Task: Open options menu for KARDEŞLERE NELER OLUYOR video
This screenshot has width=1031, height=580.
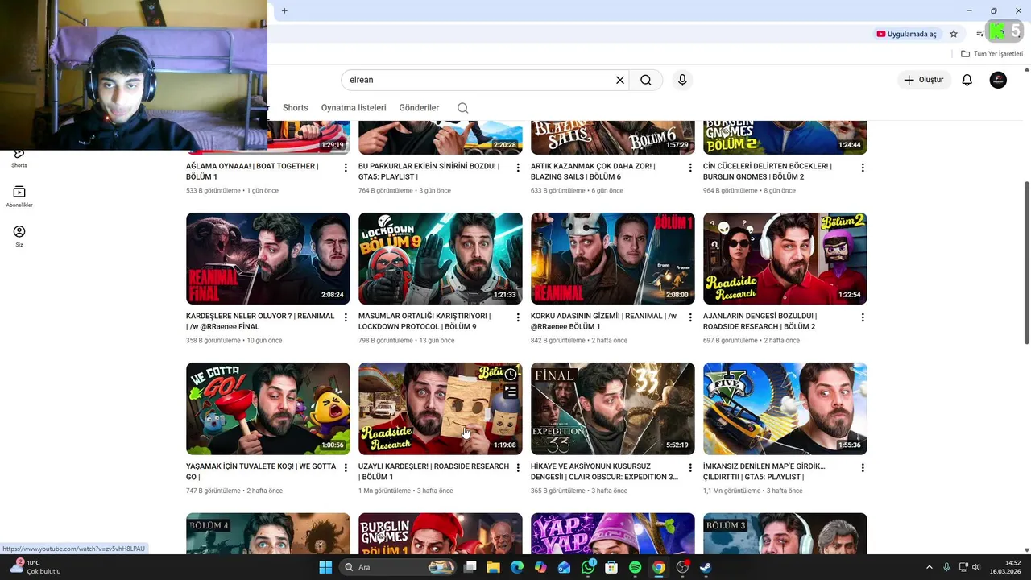Action: click(346, 317)
